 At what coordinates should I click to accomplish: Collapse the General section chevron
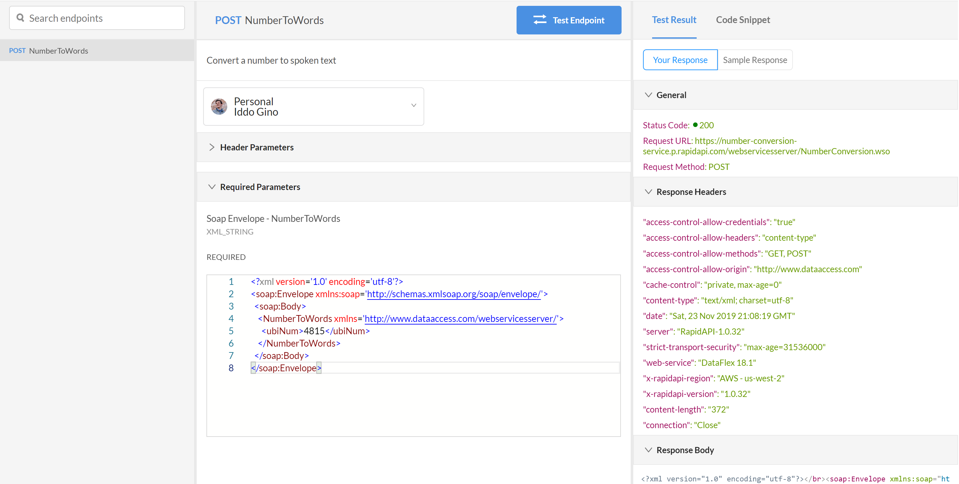point(648,95)
